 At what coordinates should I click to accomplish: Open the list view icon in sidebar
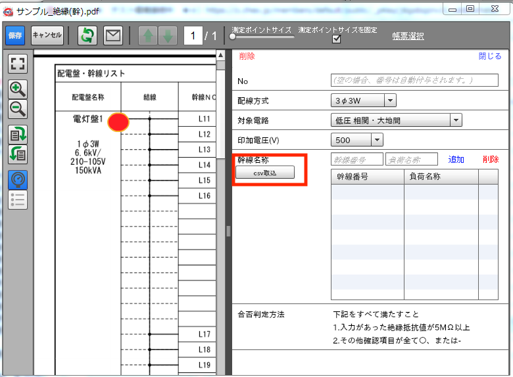18,200
